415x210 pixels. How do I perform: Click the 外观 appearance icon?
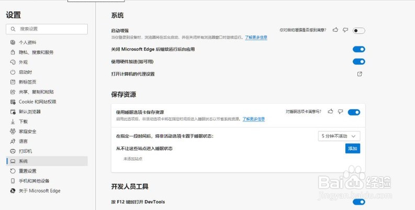pyautogui.click(x=13, y=62)
